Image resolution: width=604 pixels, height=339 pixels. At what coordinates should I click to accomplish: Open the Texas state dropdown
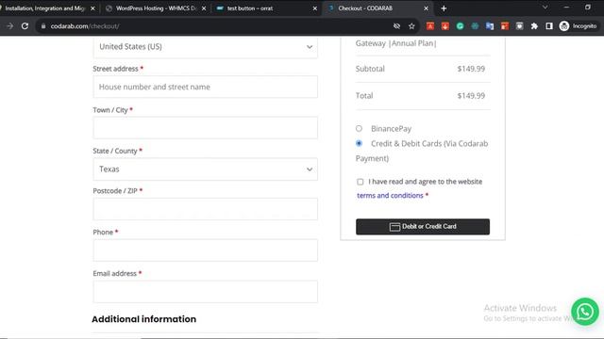click(x=206, y=169)
